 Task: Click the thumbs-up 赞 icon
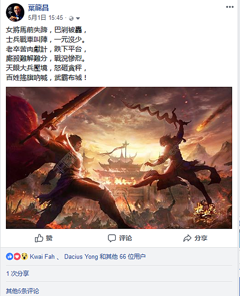pos(39,238)
